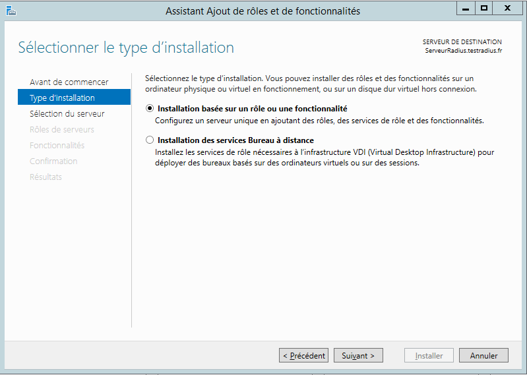The height and width of the screenshot is (375, 527).
Task: Click the greyed-out Installer button
Action: [x=429, y=355]
